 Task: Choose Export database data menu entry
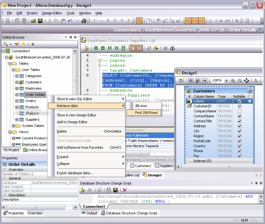pos(75,173)
